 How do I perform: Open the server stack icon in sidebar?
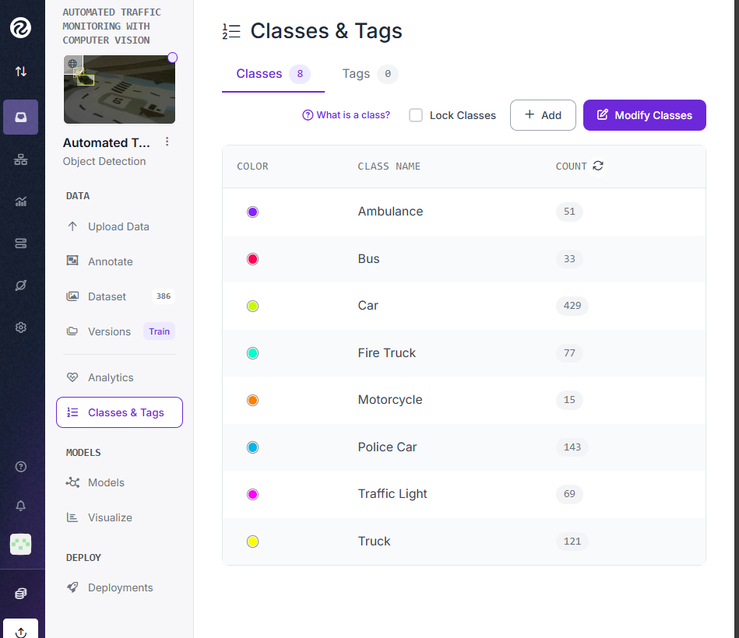21,244
